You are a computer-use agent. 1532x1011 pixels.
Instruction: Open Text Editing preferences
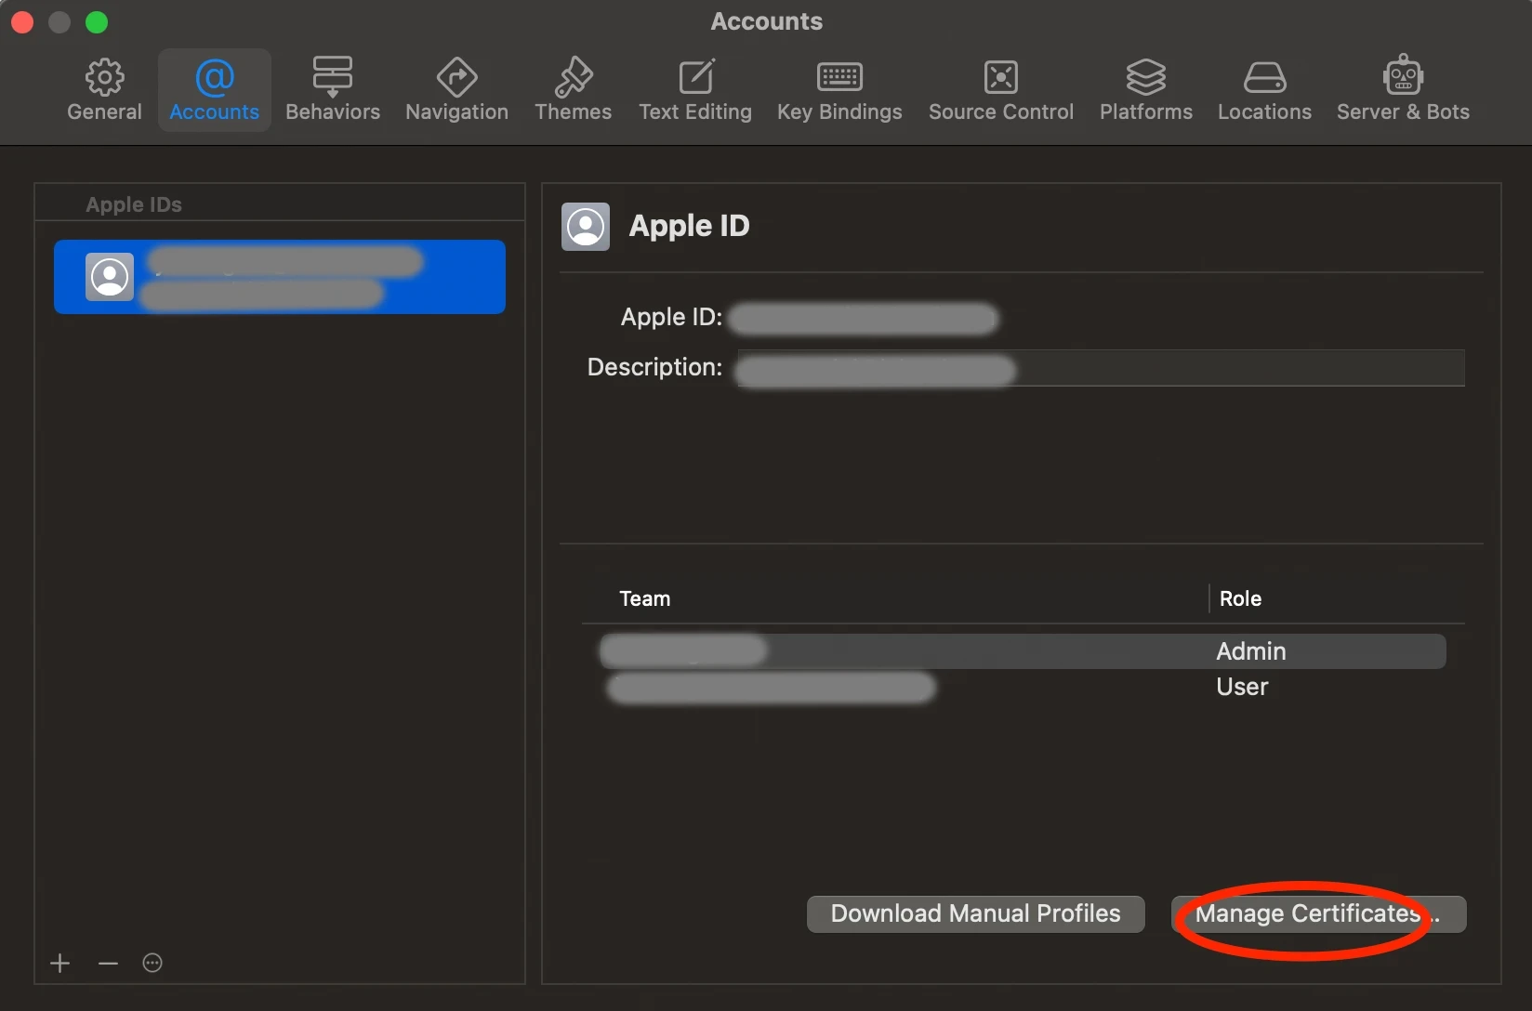(694, 89)
